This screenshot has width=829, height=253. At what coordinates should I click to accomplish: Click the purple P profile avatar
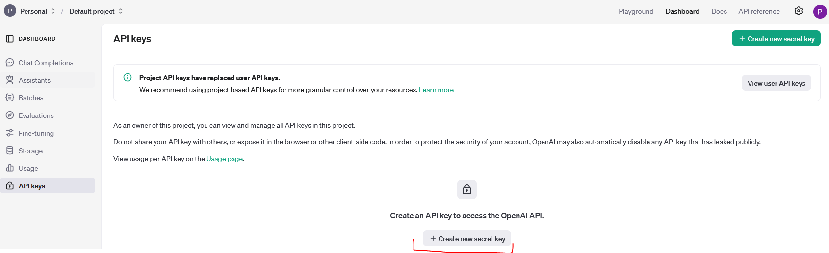820,11
